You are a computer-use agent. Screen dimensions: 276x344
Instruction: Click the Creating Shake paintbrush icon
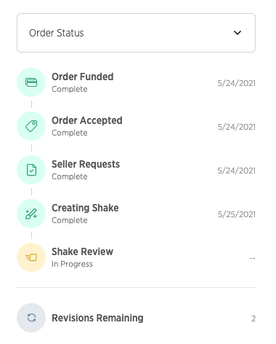pyautogui.click(x=31, y=214)
